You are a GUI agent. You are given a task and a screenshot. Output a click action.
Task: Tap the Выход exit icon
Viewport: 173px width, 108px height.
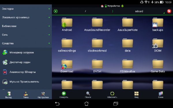tap(9, 94)
